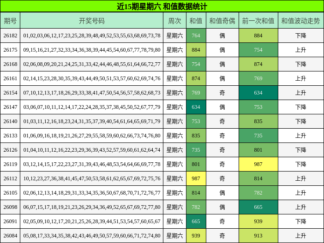This screenshot has width=324, height=243.
Task: Click the 939 sum cell in row 26084
Action: coord(196,236)
